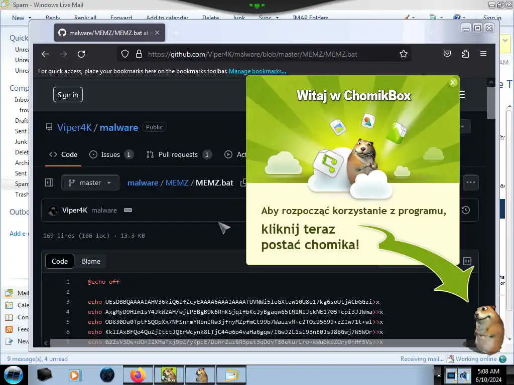Expand the master branch dropdown
514x385 pixels.
point(90,182)
